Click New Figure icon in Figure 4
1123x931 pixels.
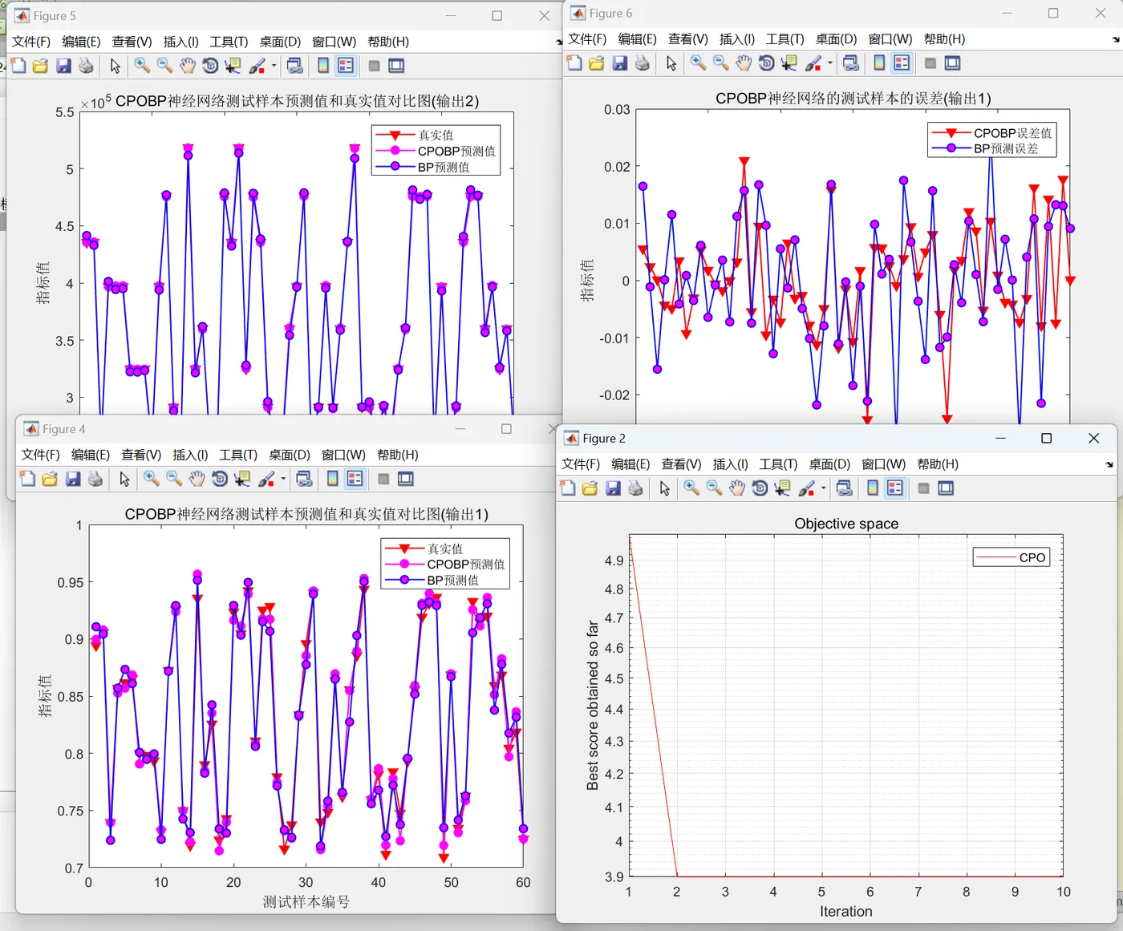point(27,479)
